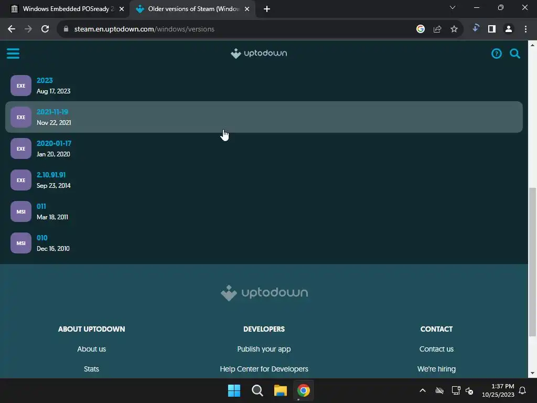537x403 pixels.
Task: Open File Explorer from the taskbar
Action: [280, 390]
